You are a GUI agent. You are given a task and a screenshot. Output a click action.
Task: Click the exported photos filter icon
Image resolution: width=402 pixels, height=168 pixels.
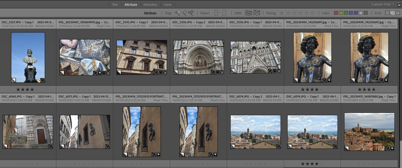pos(216,13)
